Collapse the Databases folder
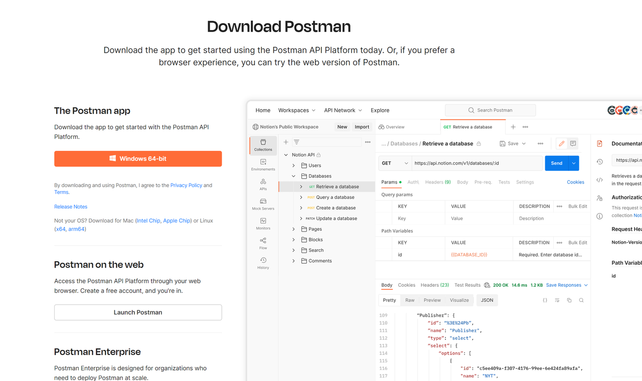The height and width of the screenshot is (381, 642). click(294, 176)
